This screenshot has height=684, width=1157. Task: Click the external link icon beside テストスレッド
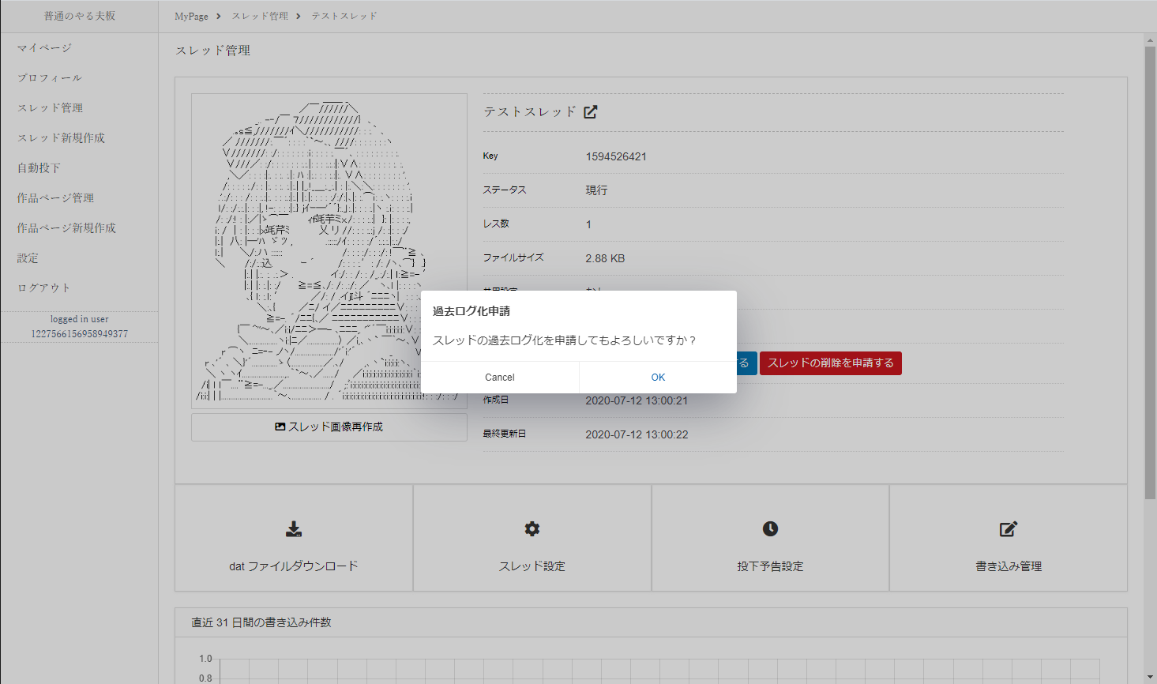pyautogui.click(x=590, y=111)
